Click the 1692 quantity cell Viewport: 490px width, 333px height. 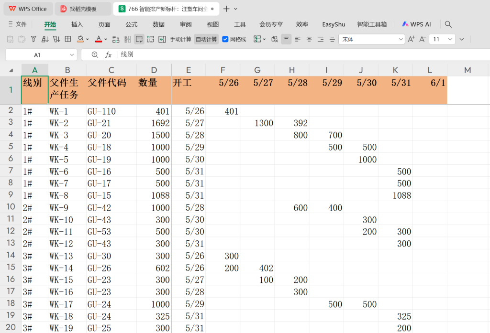click(x=154, y=123)
